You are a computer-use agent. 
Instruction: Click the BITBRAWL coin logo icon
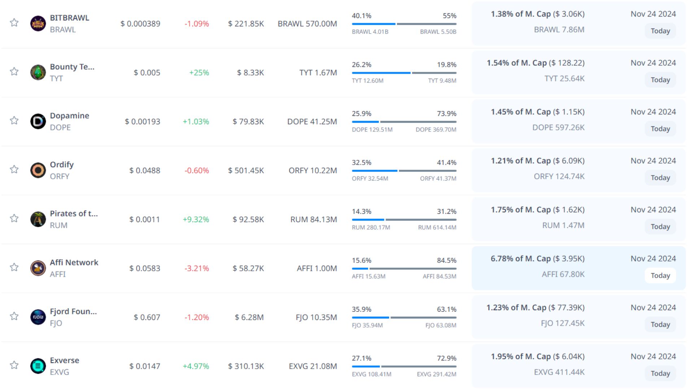[38, 23]
